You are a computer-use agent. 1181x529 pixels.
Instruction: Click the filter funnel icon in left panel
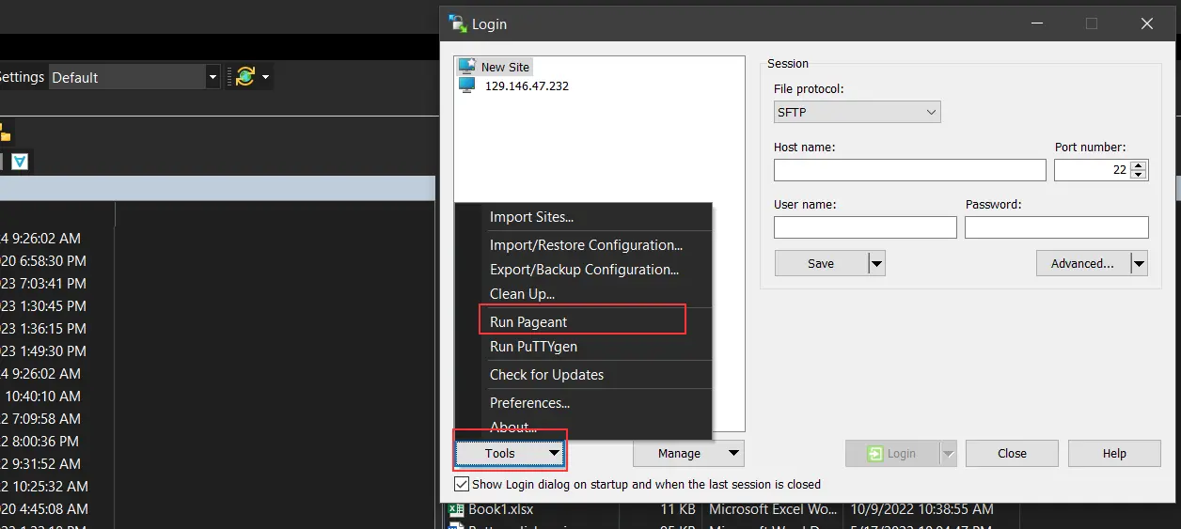tap(19, 162)
